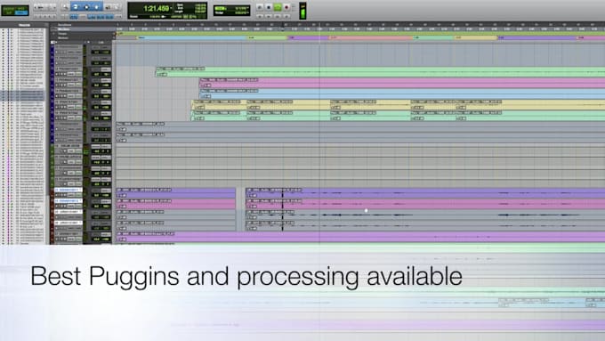This screenshot has width=605, height=341.
Task: Click the main counter showing 1:21.459
Action: pos(157,8)
